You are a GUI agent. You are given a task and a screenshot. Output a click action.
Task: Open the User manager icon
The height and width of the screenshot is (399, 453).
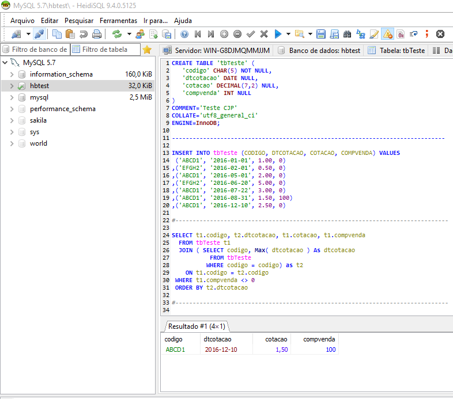(x=140, y=34)
